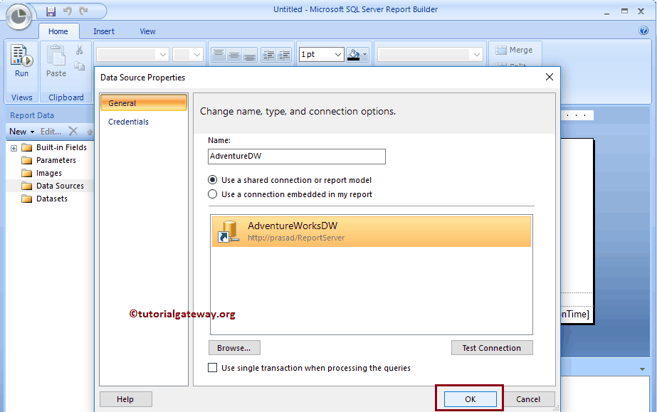The width and height of the screenshot is (657, 412).
Task: Click the AdventureDW name input field
Action: click(296, 157)
